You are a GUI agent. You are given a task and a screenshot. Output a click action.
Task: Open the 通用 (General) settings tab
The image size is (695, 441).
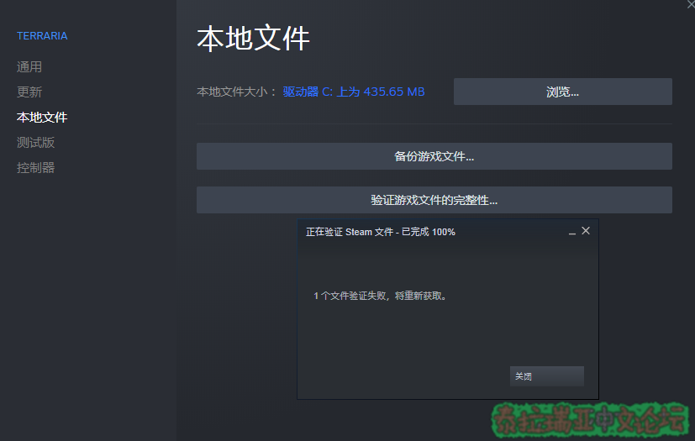coord(29,67)
